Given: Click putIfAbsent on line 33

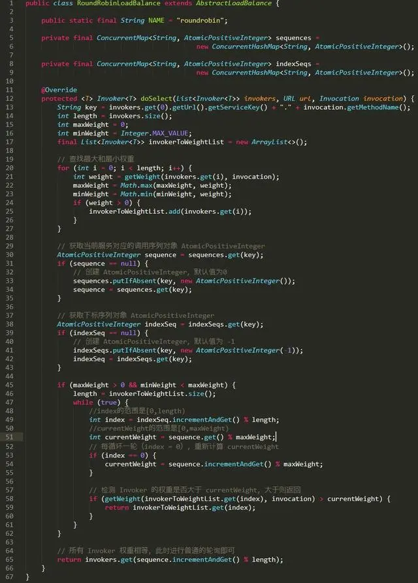Looking at the screenshot, I should (135, 281).
